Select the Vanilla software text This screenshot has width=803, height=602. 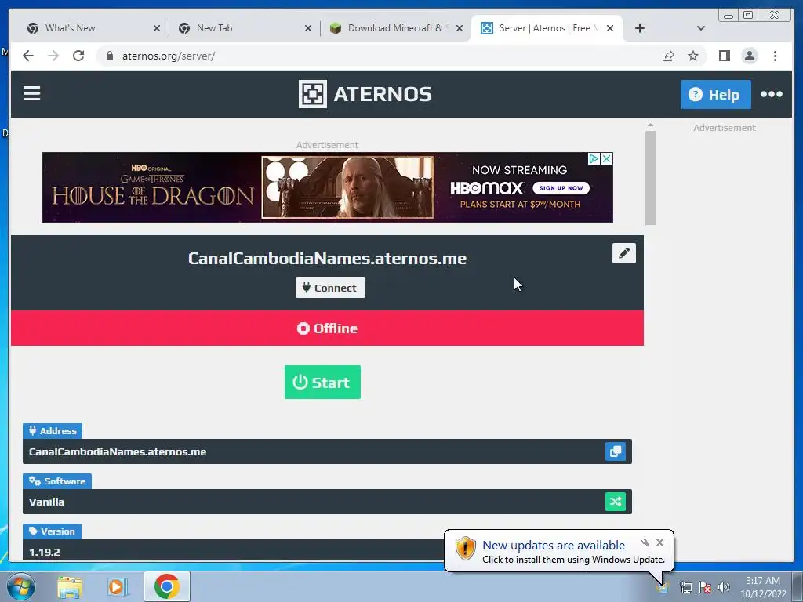[46, 502]
